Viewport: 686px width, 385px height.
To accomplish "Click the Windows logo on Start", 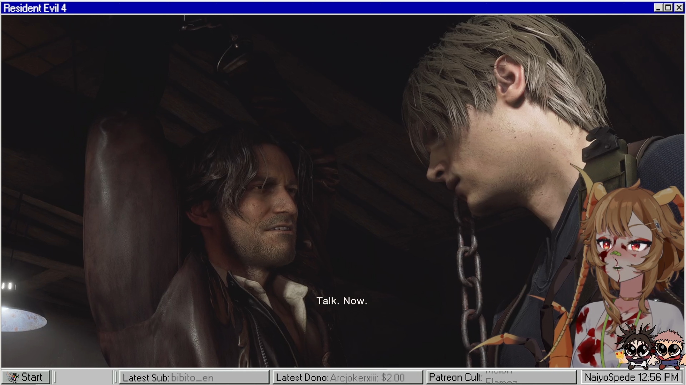I will coord(13,377).
